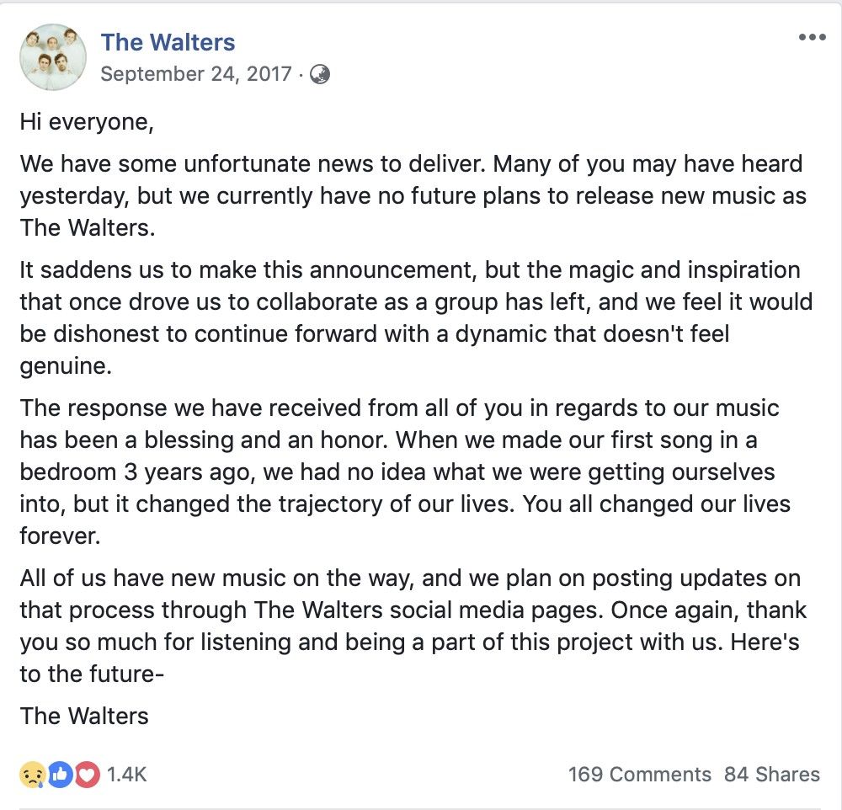Screen dimensions: 842x810
Task: Open the September 24, 2017 timestamp link
Action: [x=196, y=73]
